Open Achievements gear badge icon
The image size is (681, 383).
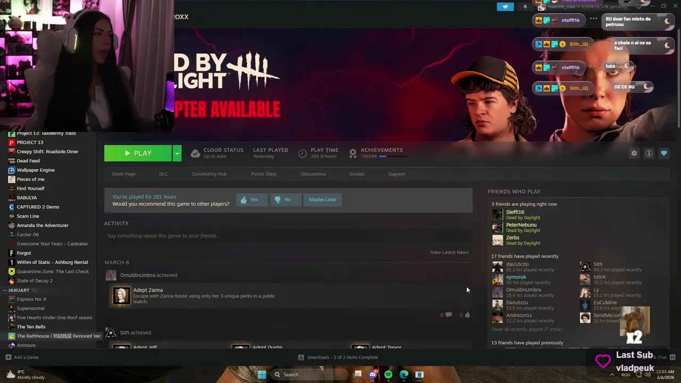coord(352,153)
